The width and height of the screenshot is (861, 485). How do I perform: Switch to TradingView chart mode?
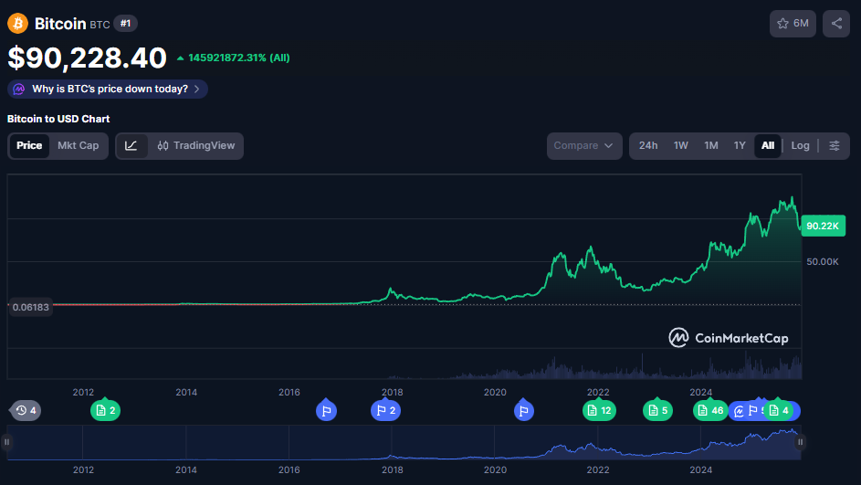(196, 145)
